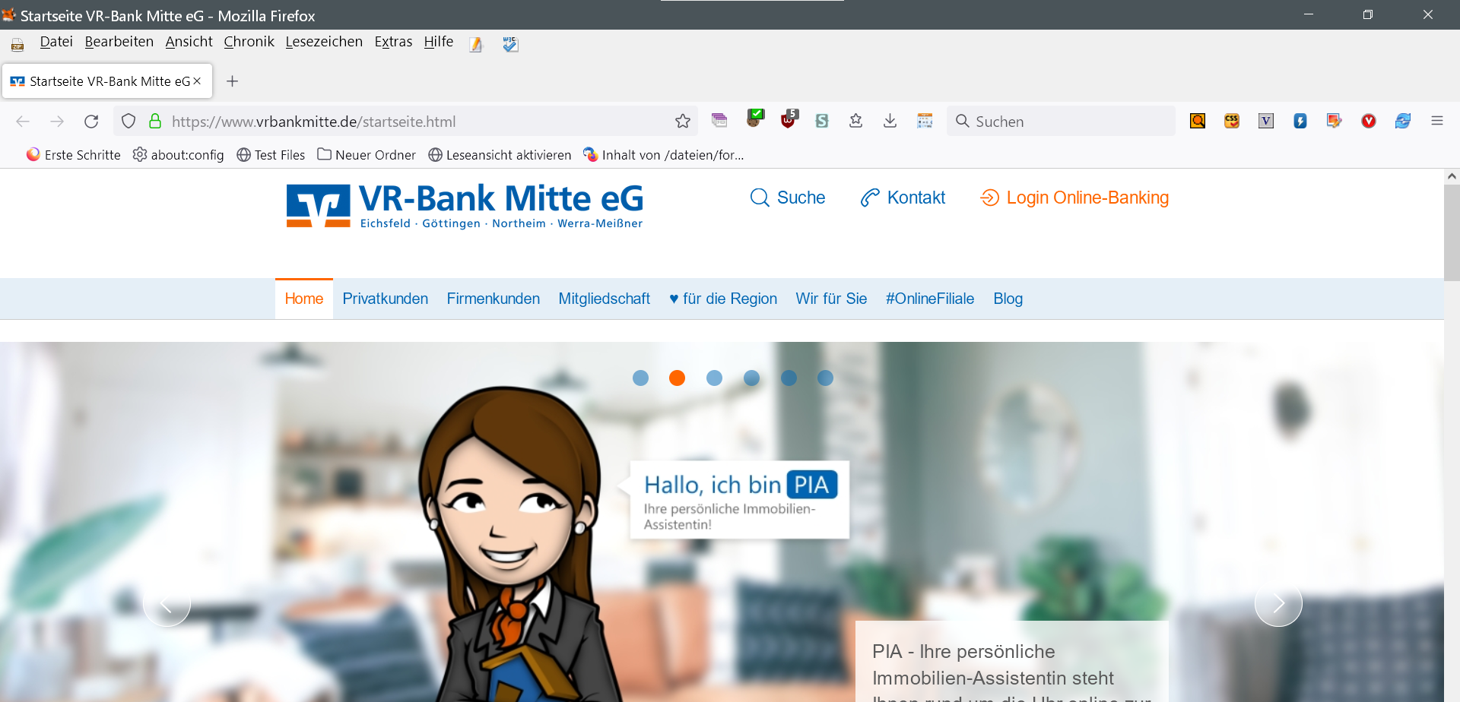Viewport: 1460px width, 702px height.
Task: Focus the Suchen search field
Action: coord(1061,122)
